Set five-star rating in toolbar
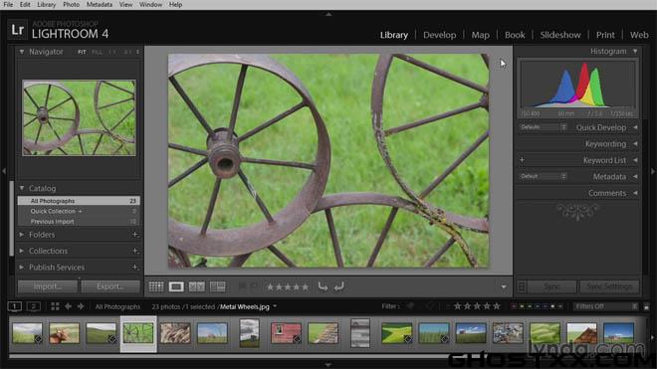Image resolution: width=657 pixels, height=369 pixels. pyautogui.click(x=306, y=287)
